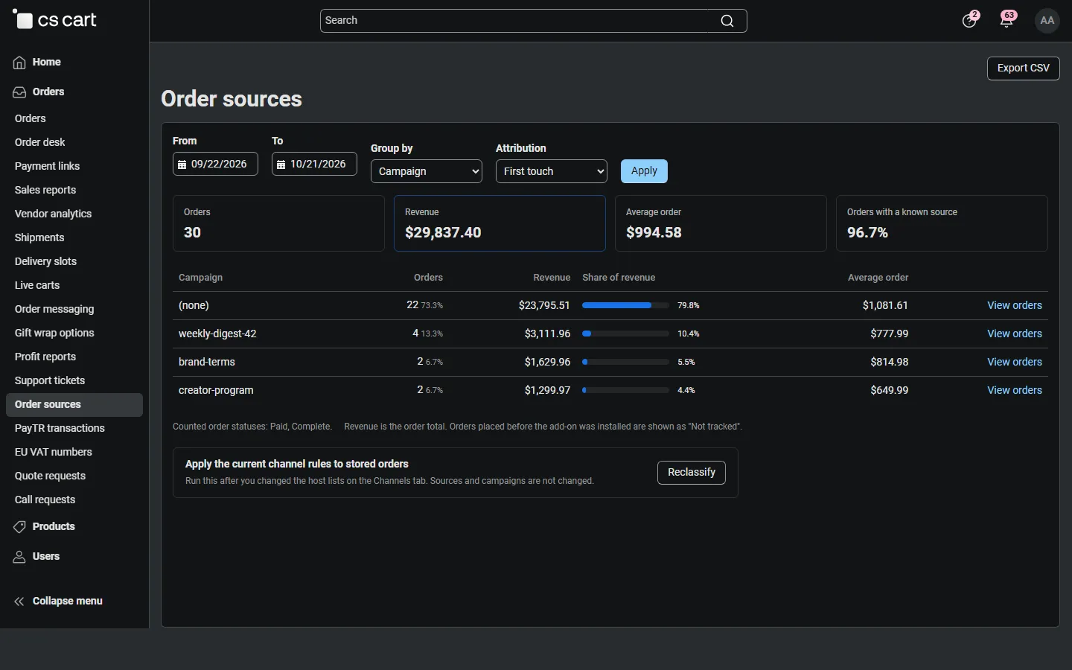Screen dimensions: 1072x670
Task: Open Live carts menu item
Action: [37, 285]
